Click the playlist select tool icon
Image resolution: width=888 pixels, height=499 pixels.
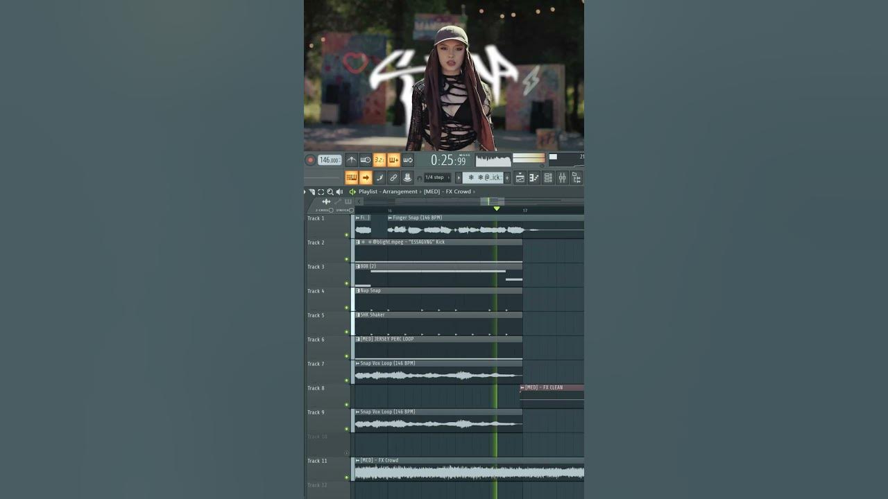click(321, 192)
